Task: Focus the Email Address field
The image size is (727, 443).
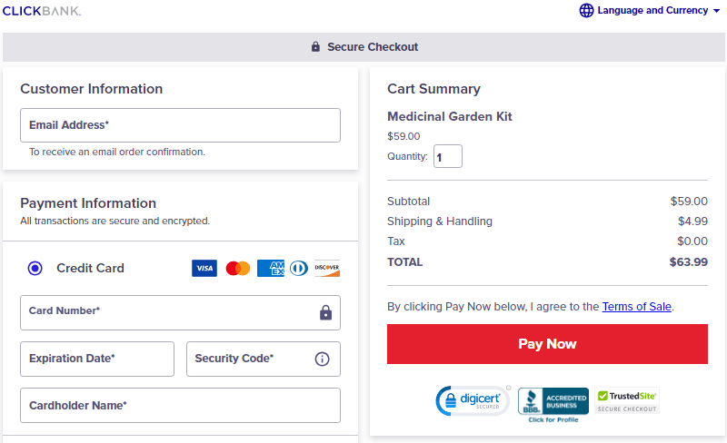Action: point(180,125)
